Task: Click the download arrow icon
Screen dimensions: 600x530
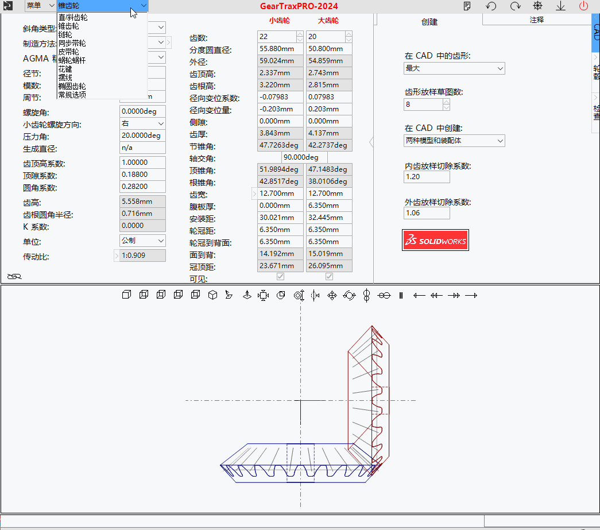Action: click(560, 6)
